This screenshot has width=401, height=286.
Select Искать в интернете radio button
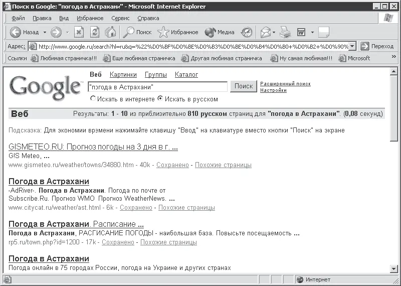[93, 98]
